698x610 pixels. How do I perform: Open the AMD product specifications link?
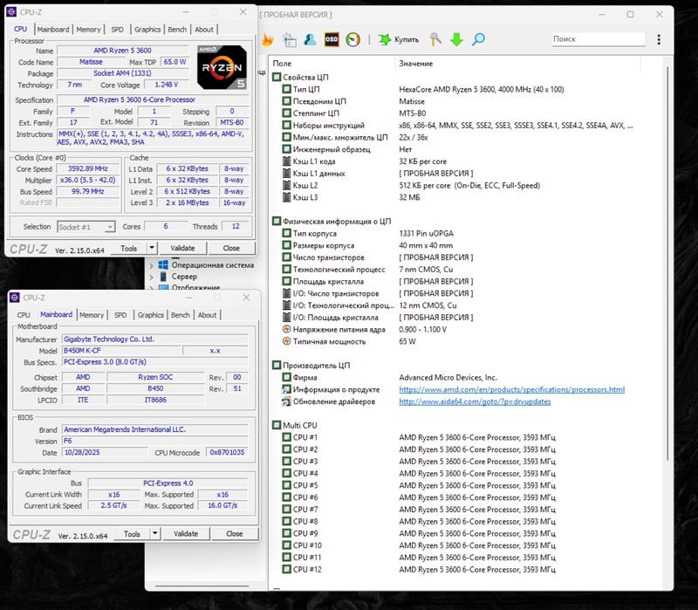511,389
